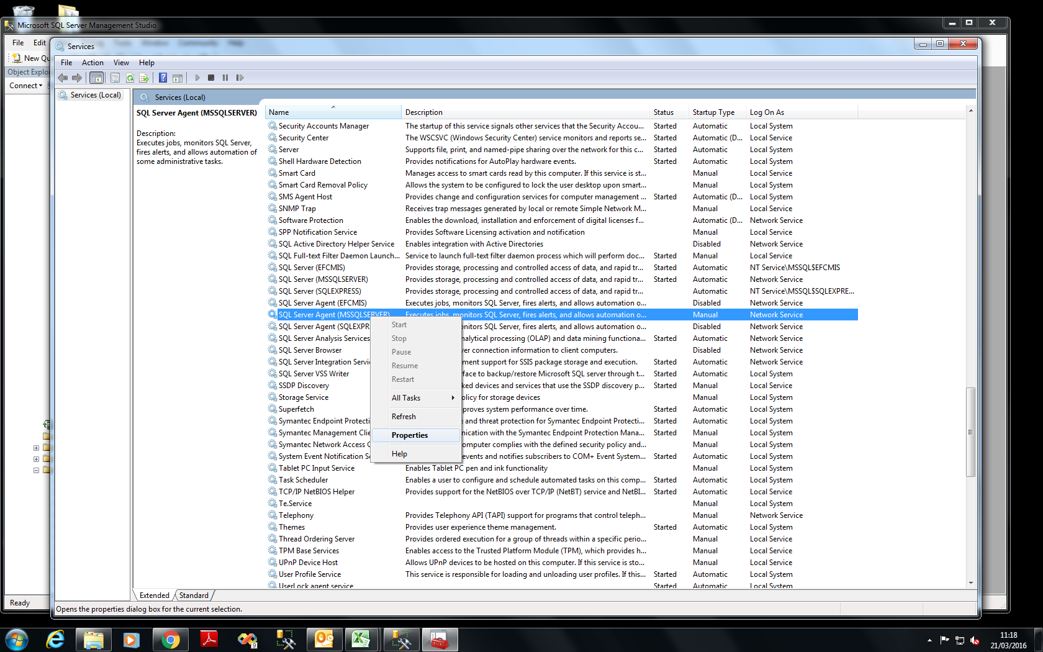
Task: Choose Properties in the context menu
Action: (x=416, y=435)
